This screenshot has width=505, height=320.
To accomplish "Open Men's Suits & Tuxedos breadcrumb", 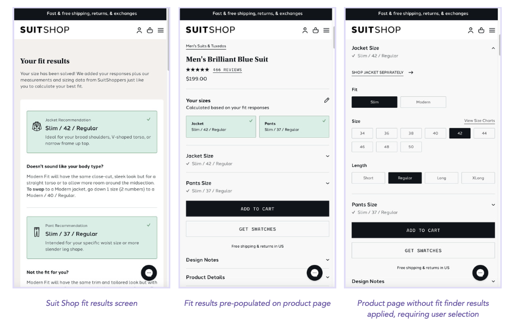I will tap(206, 46).
